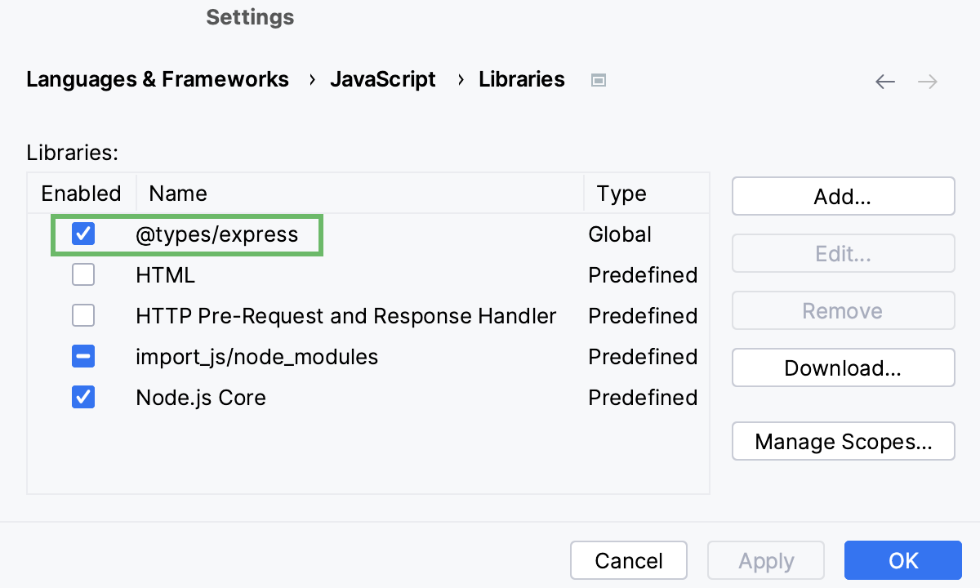Enable the HTML library checkbox
This screenshot has height=588, width=980.
coord(82,275)
